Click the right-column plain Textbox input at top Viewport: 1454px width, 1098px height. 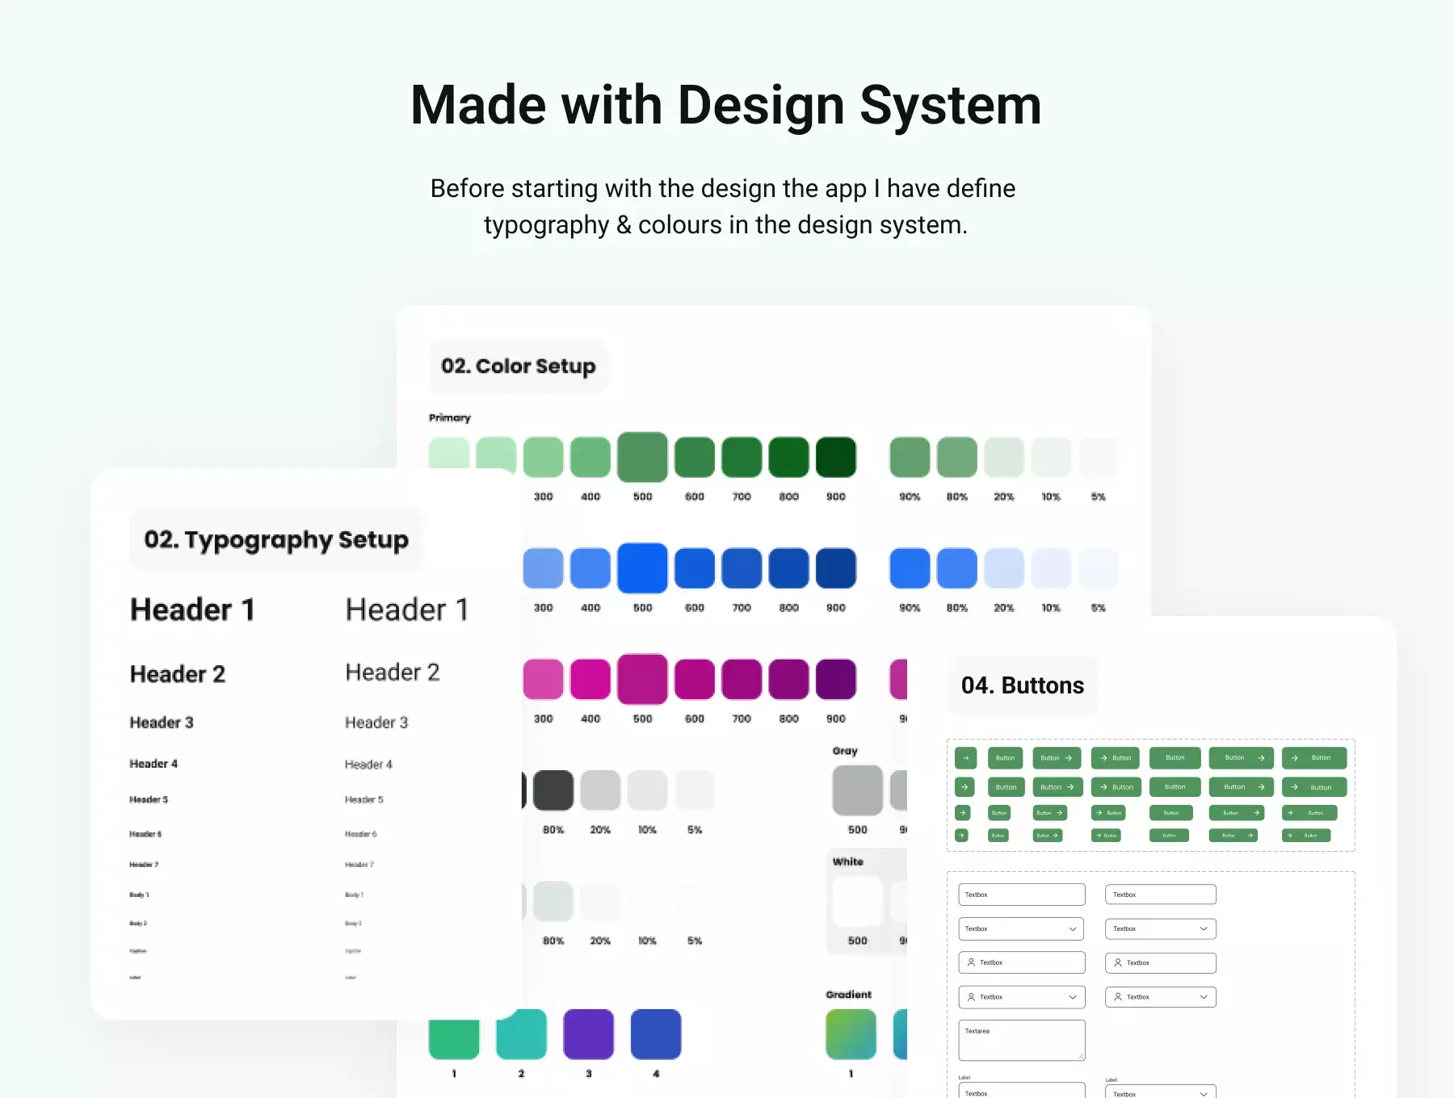(1161, 895)
